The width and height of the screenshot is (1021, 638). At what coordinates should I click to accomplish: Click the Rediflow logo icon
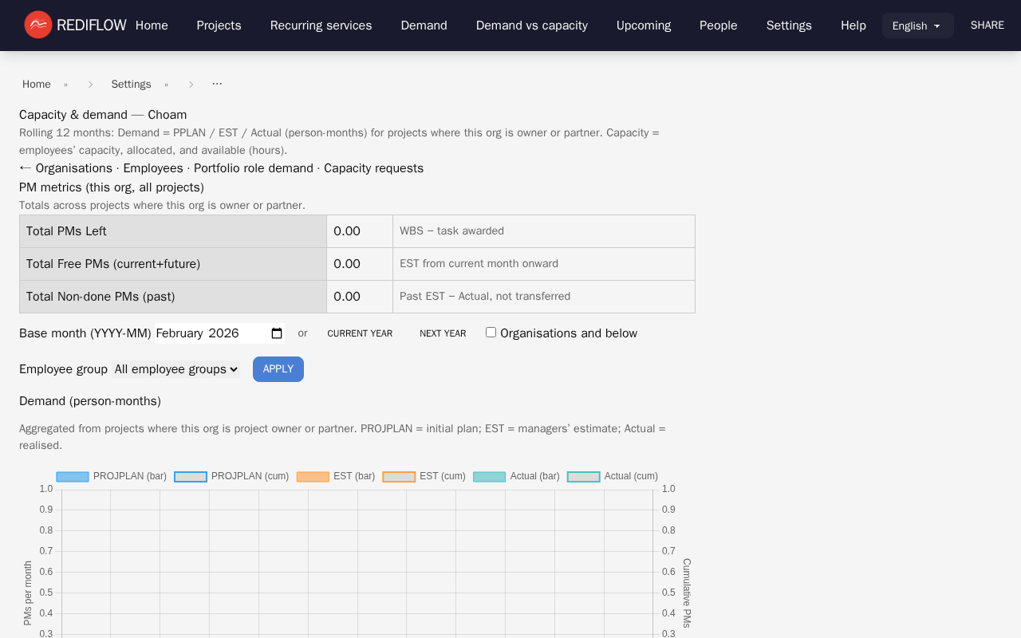(37, 25)
